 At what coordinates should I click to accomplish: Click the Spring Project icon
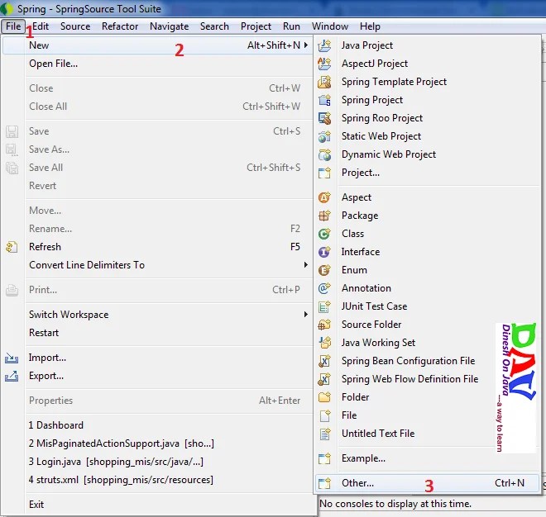(x=324, y=100)
